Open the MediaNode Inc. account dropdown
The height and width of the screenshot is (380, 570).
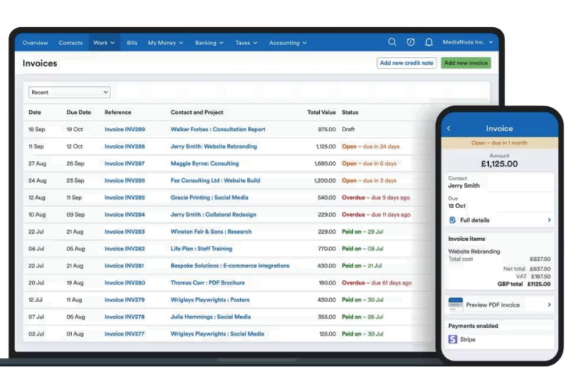[x=467, y=43]
